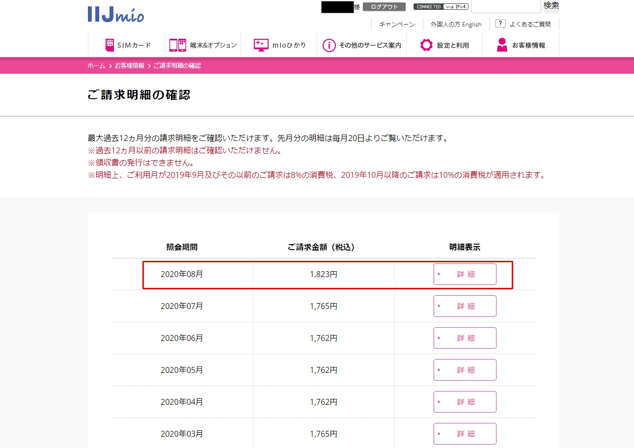Click the gear icon for 設定と利用
The width and height of the screenshot is (634, 448).
pyautogui.click(x=426, y=45)
